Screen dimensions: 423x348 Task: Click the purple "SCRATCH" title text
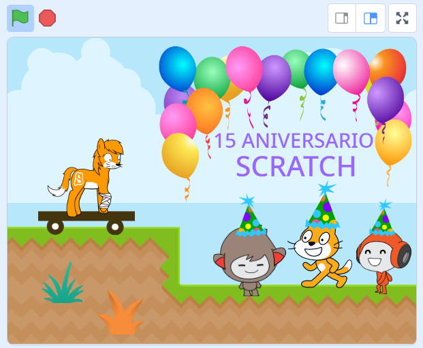coord(296,166)
